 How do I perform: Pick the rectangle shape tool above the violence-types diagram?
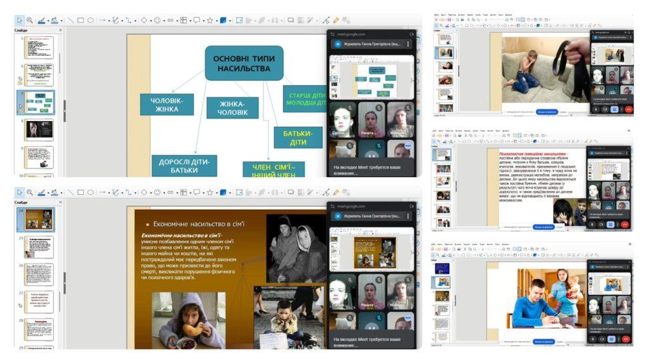pyautogui.click(x=80, y=20)
